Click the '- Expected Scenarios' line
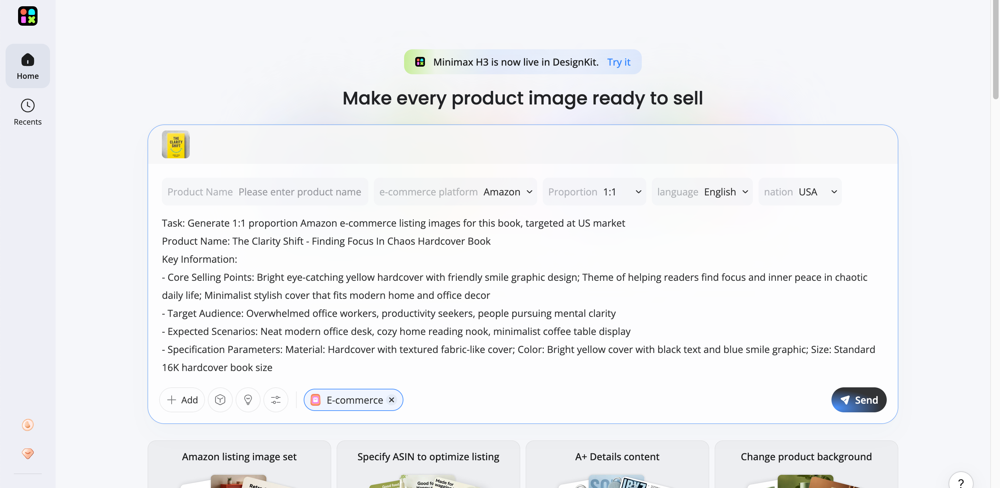This screenshot has height=488, width=1000. 396,331
